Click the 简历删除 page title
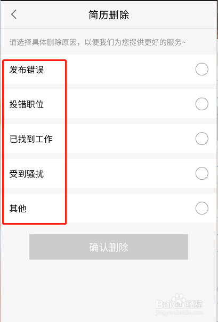This screenshot has width=218, height=322. tap(109, 15)
